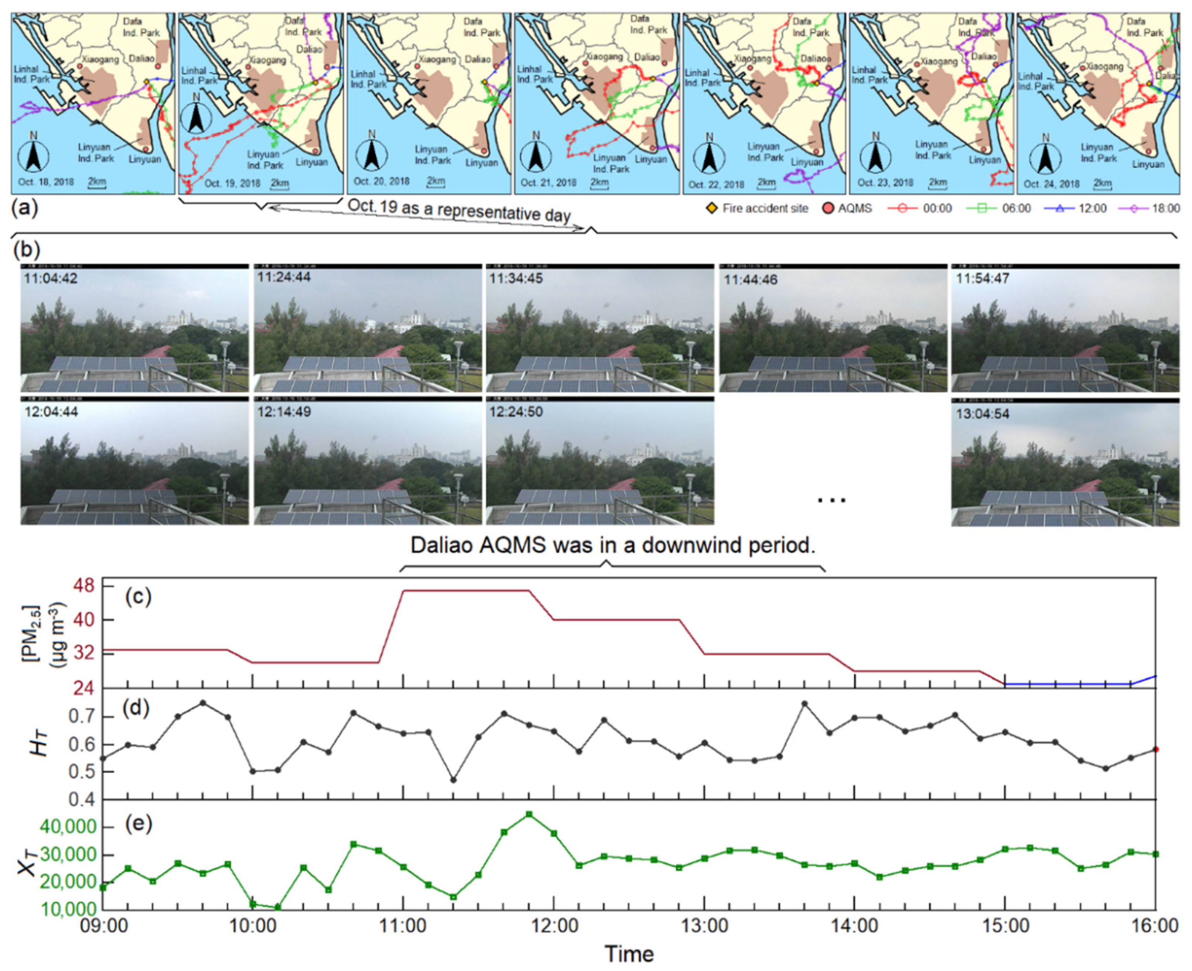The image size is (1192, 971).
Task: Open the 13:04:54 webcam photo
Action: (x=1065, y=462)
